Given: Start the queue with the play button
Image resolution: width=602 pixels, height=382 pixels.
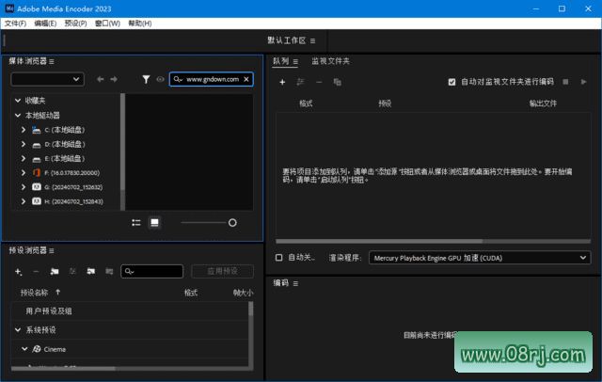Looking at the screenshot, I should [x=583, y=82].
